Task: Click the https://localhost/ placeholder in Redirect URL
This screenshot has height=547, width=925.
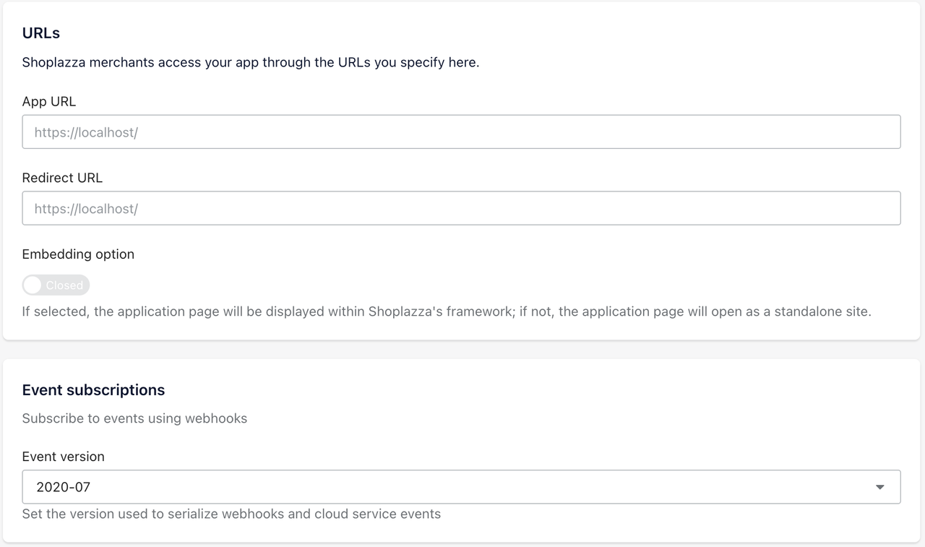Action: pyautogui.click(x=86, y=209)
